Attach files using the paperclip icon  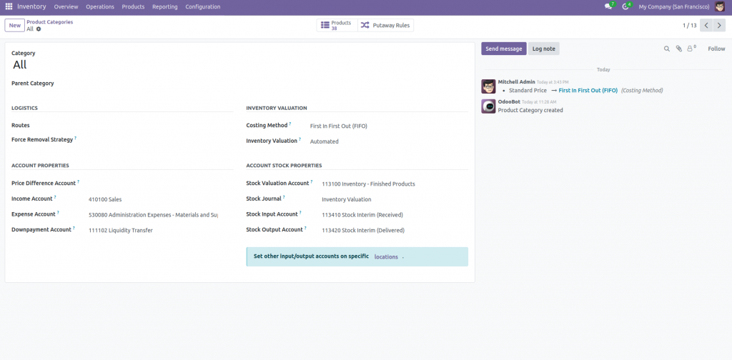click(x=679, y=49)
